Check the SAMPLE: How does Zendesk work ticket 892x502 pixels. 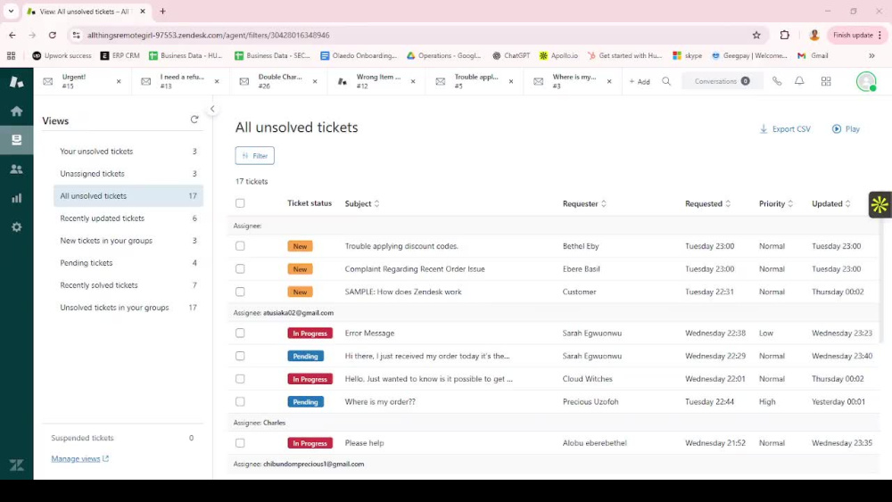[x=240, y=292]
